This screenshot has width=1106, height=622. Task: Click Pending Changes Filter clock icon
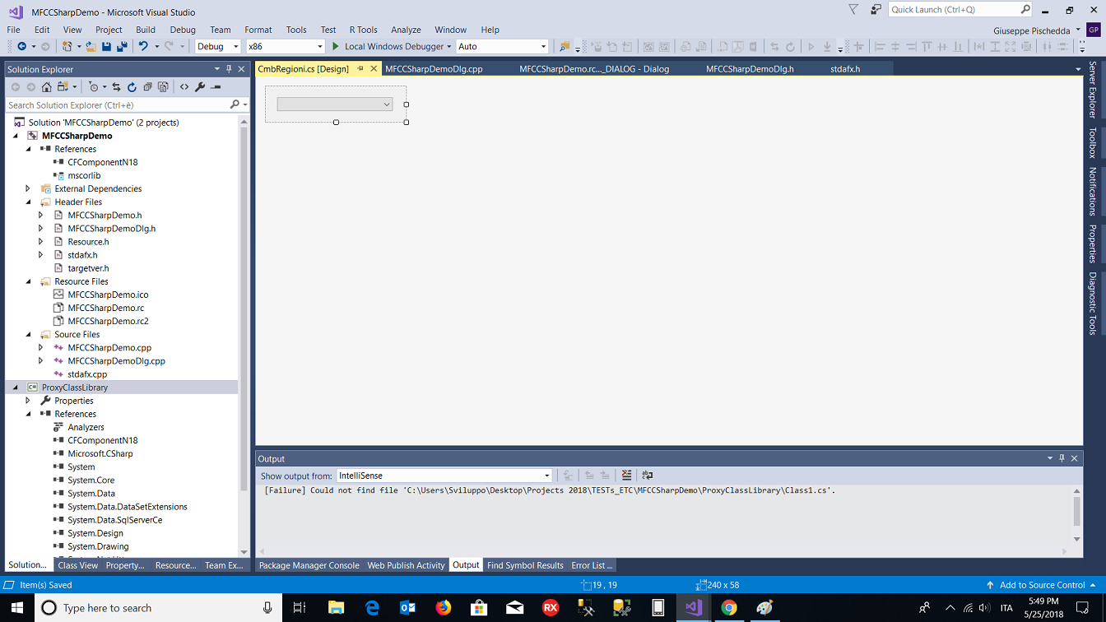click(x=93, y=86)
